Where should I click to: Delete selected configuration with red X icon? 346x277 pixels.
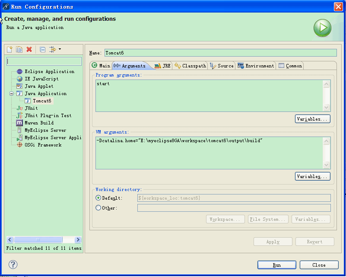(29, 49)
